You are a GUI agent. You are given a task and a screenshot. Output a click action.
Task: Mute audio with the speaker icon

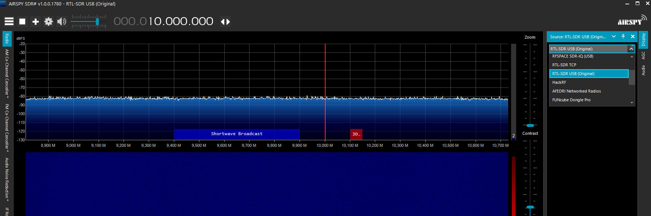coord(62,21)
